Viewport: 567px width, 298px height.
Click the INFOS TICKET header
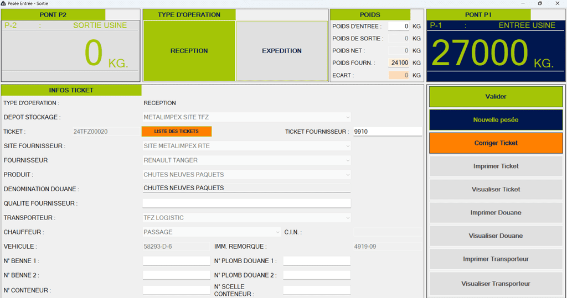(x=71, y=90)
